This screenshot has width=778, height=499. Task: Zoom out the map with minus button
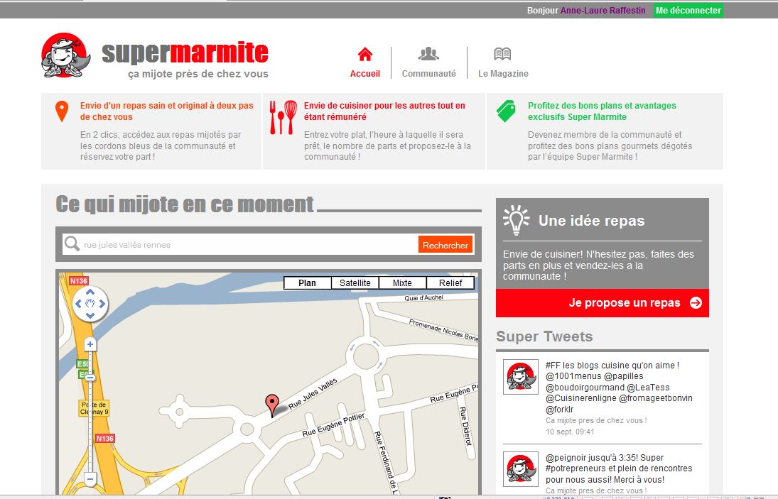click(x=90, y=479)
